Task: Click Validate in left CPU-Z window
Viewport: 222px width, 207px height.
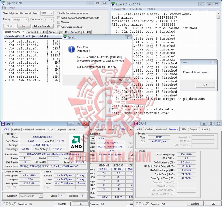Action: [62, 204]
